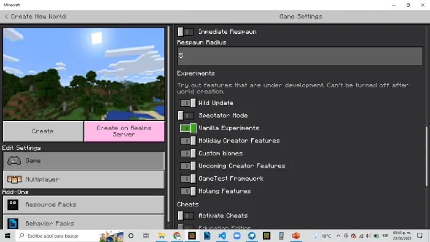Toggle Immediate Respawn switch
This screenshot has height=242, width=430.
point(186,32)
